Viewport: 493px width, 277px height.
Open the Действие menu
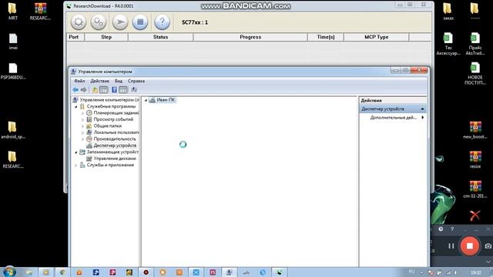99,81
